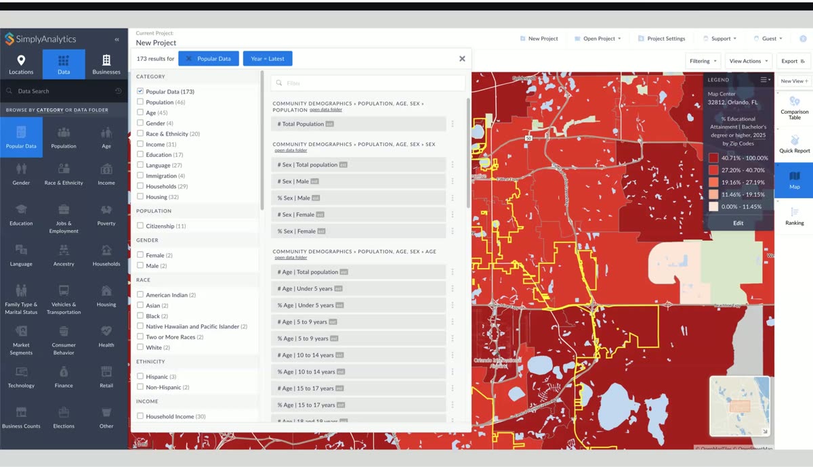
Task: Click the New Project button
Action: click(539, 39)
